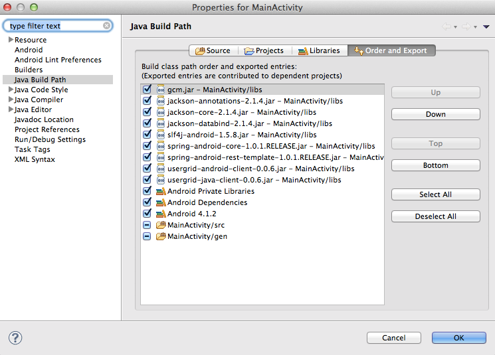Uncheck the Android 4.1.2 checkbox
Screen dimensions: 495x355
click(x=147, y=214)
